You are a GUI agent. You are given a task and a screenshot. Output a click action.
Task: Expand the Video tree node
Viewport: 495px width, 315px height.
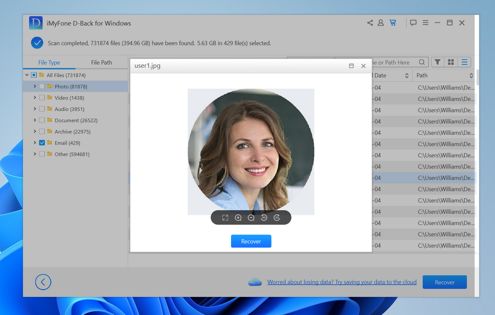pyautogui.click(x=35, y=98)
